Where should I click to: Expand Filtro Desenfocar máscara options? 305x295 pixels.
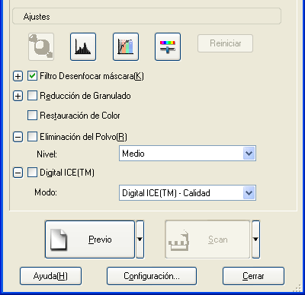coord(18,76)
